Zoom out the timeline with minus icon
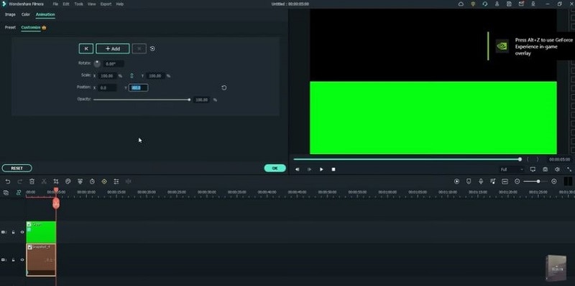This screenshot has width=575, height=286. tap(517, 181)
